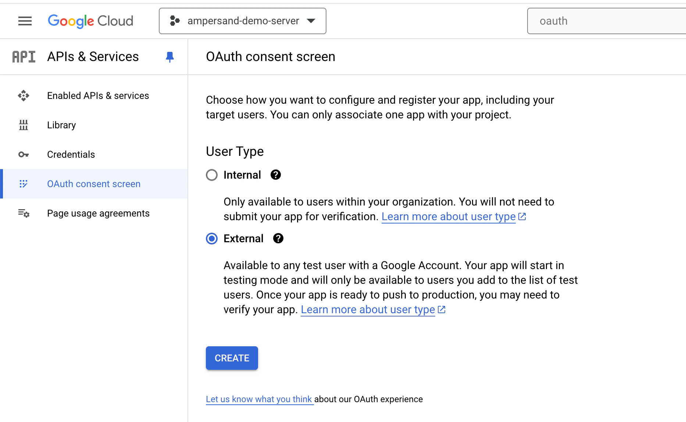Click the Google Cloud logo
The height and width of the screenshot is (422, 686).
click(x=90, y=21)
